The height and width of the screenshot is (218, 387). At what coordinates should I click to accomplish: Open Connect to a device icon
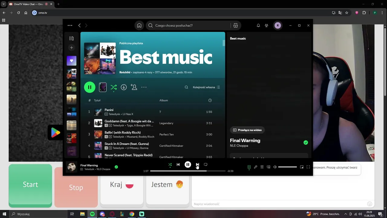[x=268, y=167]
